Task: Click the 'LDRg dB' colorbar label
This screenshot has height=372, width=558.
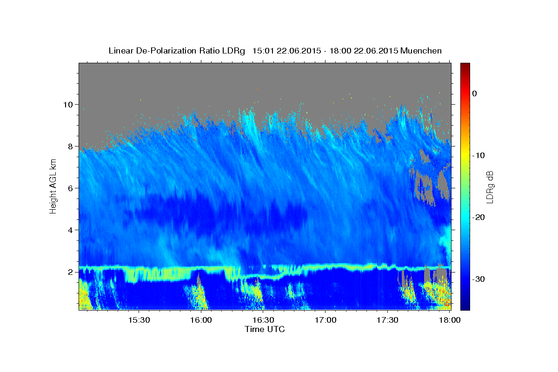Action: pos(490,187)
